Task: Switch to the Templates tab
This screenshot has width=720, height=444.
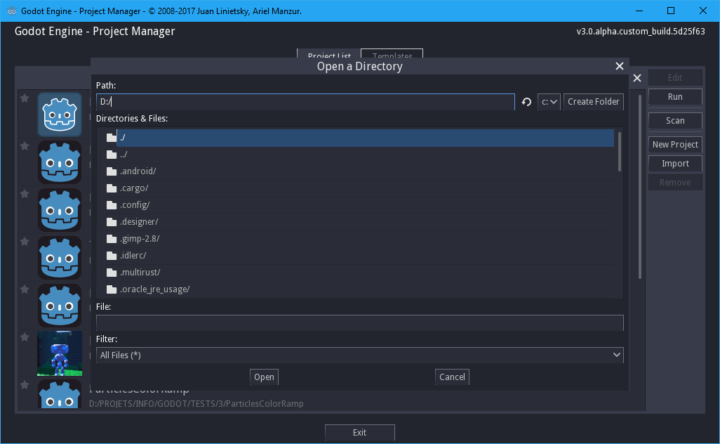Action: (392, 54)
